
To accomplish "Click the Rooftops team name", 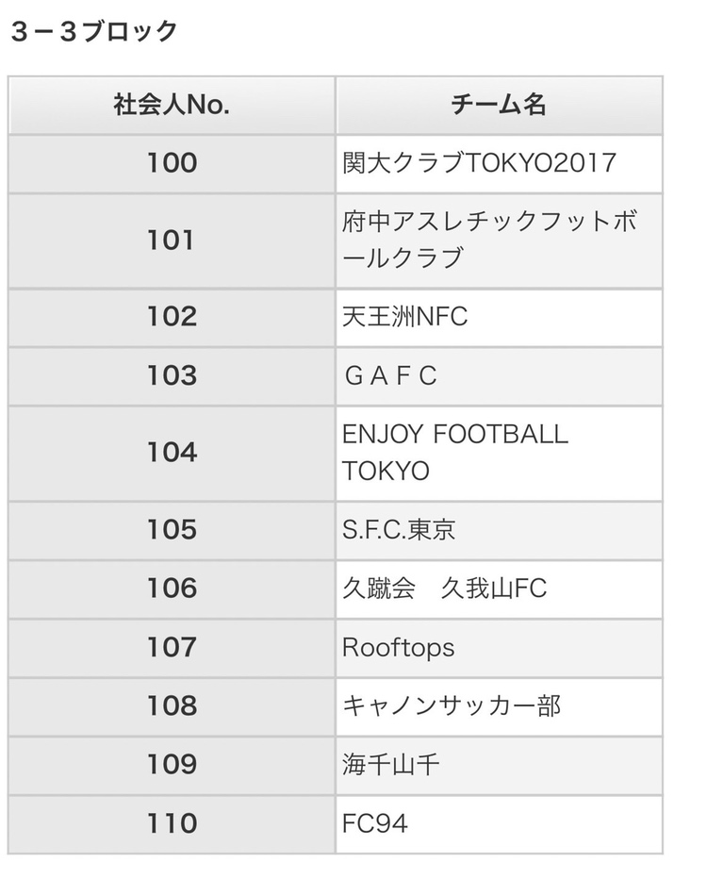I will pyautogui.click(x=398, y=648).
